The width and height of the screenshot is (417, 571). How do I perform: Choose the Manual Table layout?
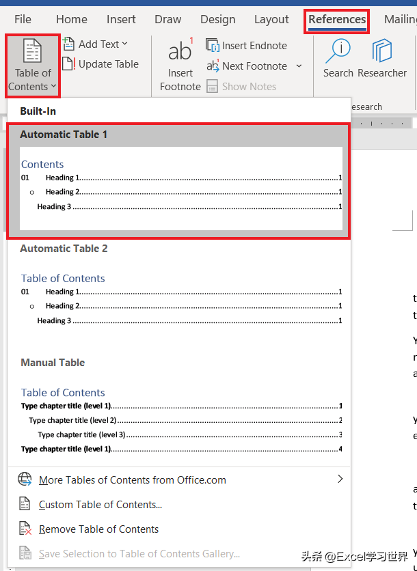pyautogui.click(x=180, y=417)
